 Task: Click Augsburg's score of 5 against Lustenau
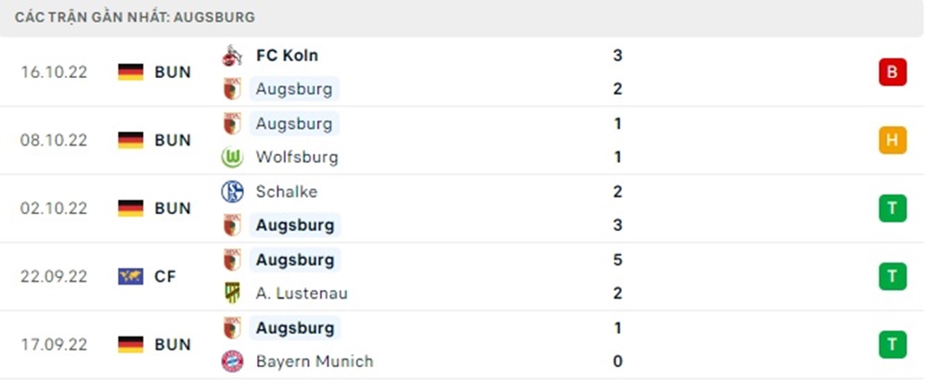(x=618, y=260)
